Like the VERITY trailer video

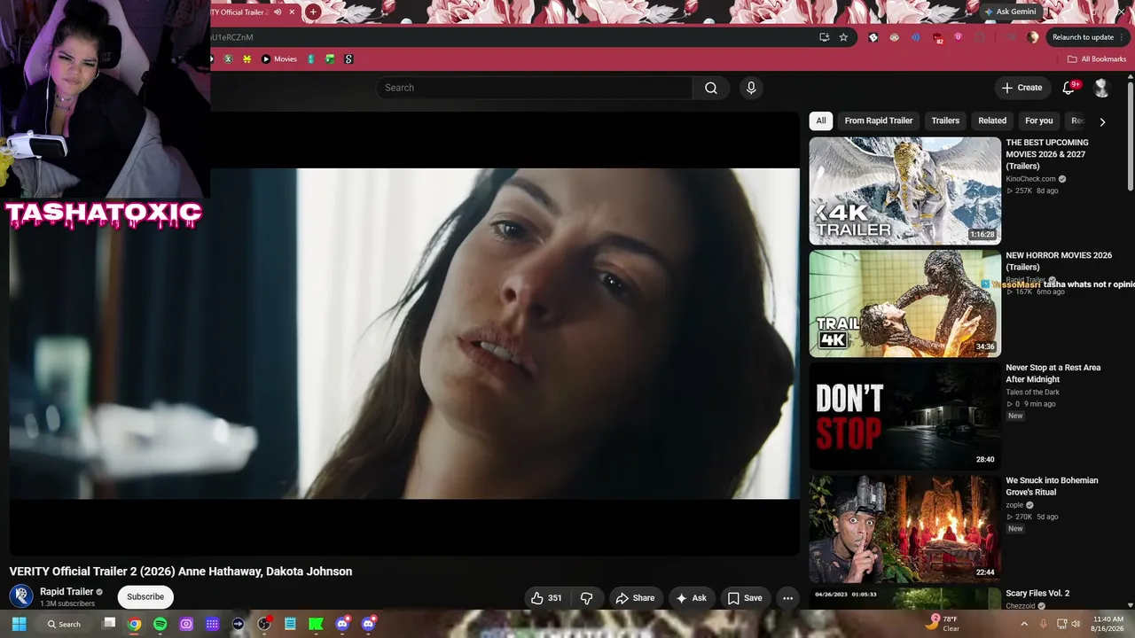547,598
